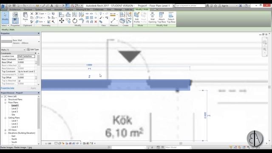The height and width of the screenshot is (153, 272).
Task: Open the wall type selector dropdown
Action: (x=39, y=42)
